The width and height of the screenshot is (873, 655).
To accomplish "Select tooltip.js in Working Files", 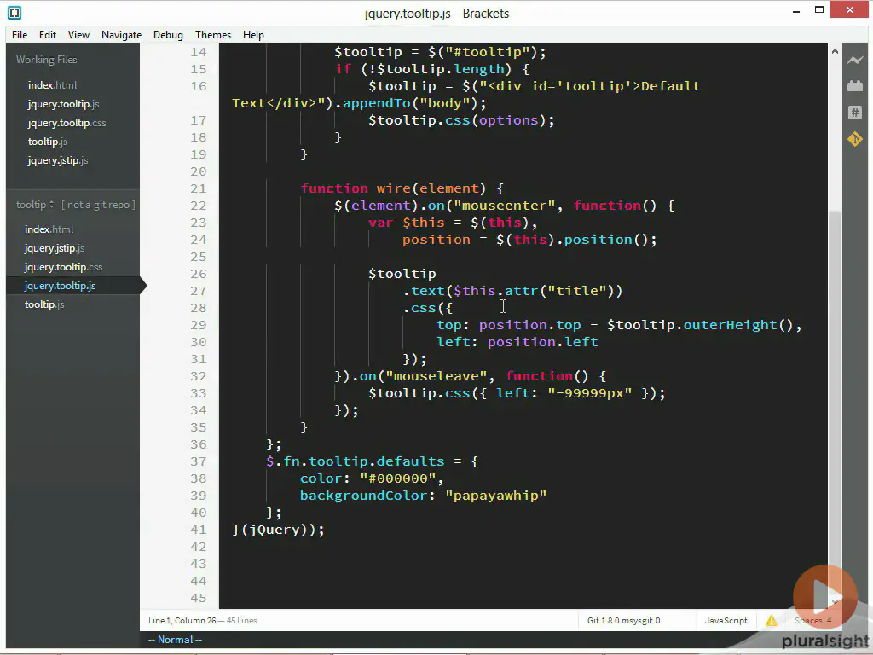I will click(x=48, y=142).
